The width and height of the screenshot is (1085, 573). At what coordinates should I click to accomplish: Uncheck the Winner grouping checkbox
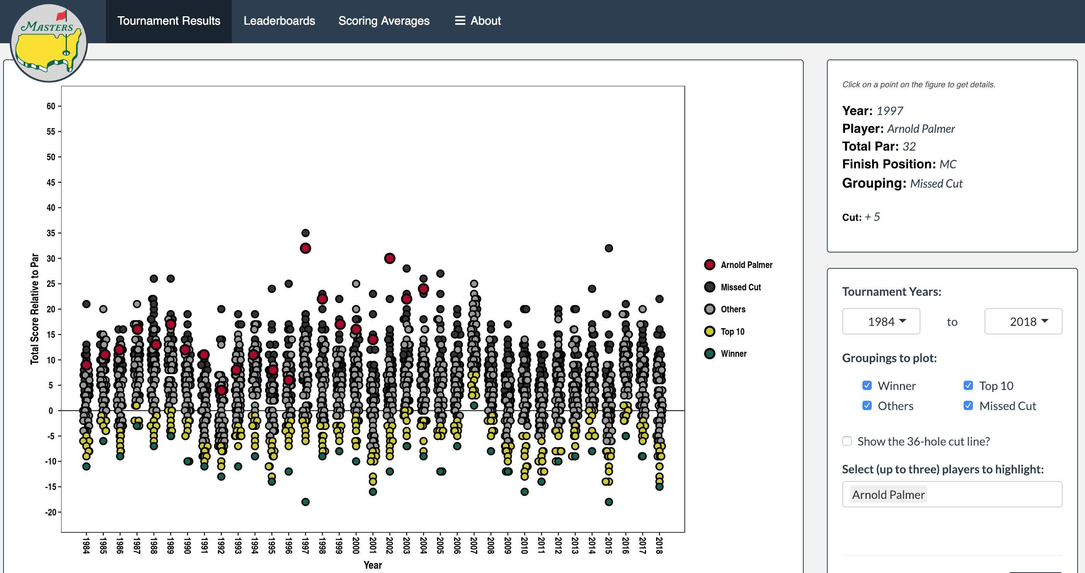point(866,385)
